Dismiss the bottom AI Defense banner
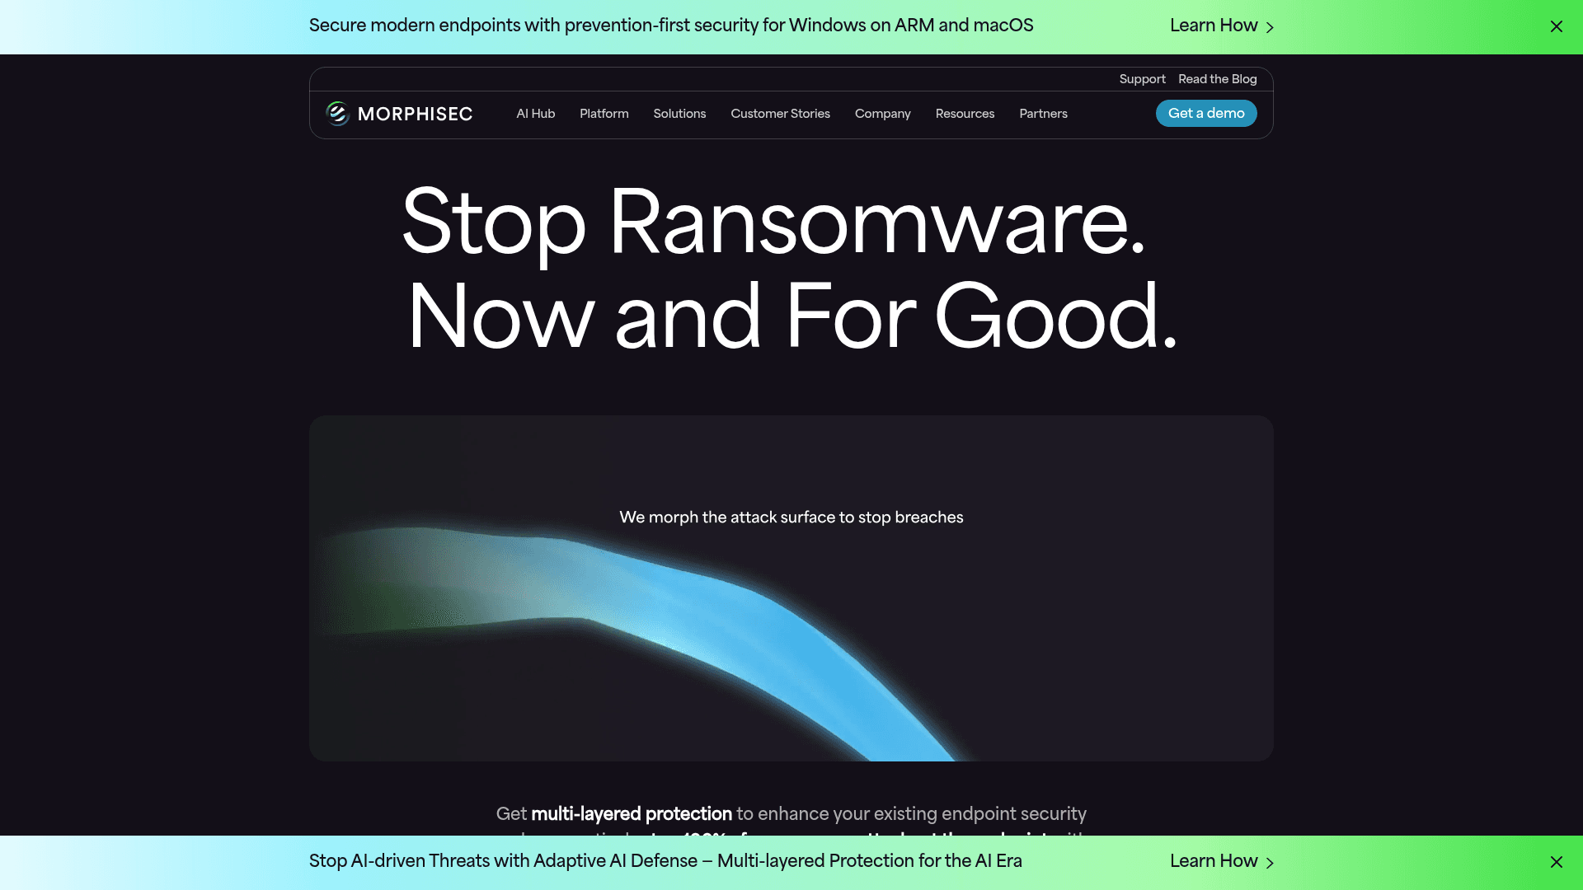This screenshot has width=1583, height=890. click(1556, 862)
